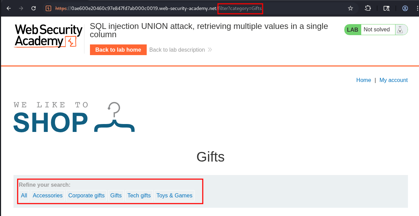Click the browser forward arrow
Screen dimensions: 419x216
point(21,8)
